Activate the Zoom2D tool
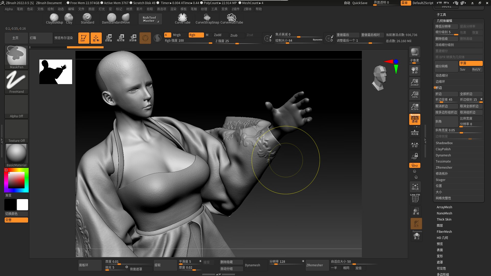491x276 pixels. (415, 82)
